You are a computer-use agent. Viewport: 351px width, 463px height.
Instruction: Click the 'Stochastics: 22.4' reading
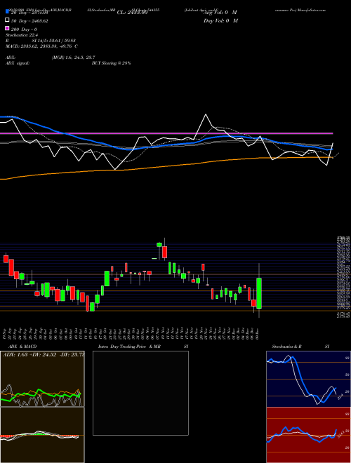[20, 35]
